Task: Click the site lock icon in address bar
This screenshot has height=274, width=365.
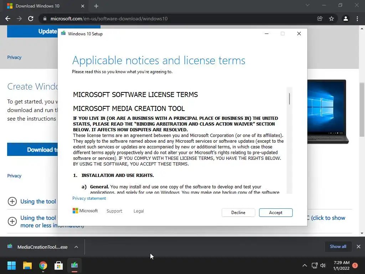Action: click(45, 19)
